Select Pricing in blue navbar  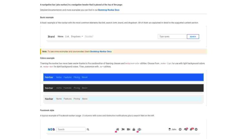77,77
